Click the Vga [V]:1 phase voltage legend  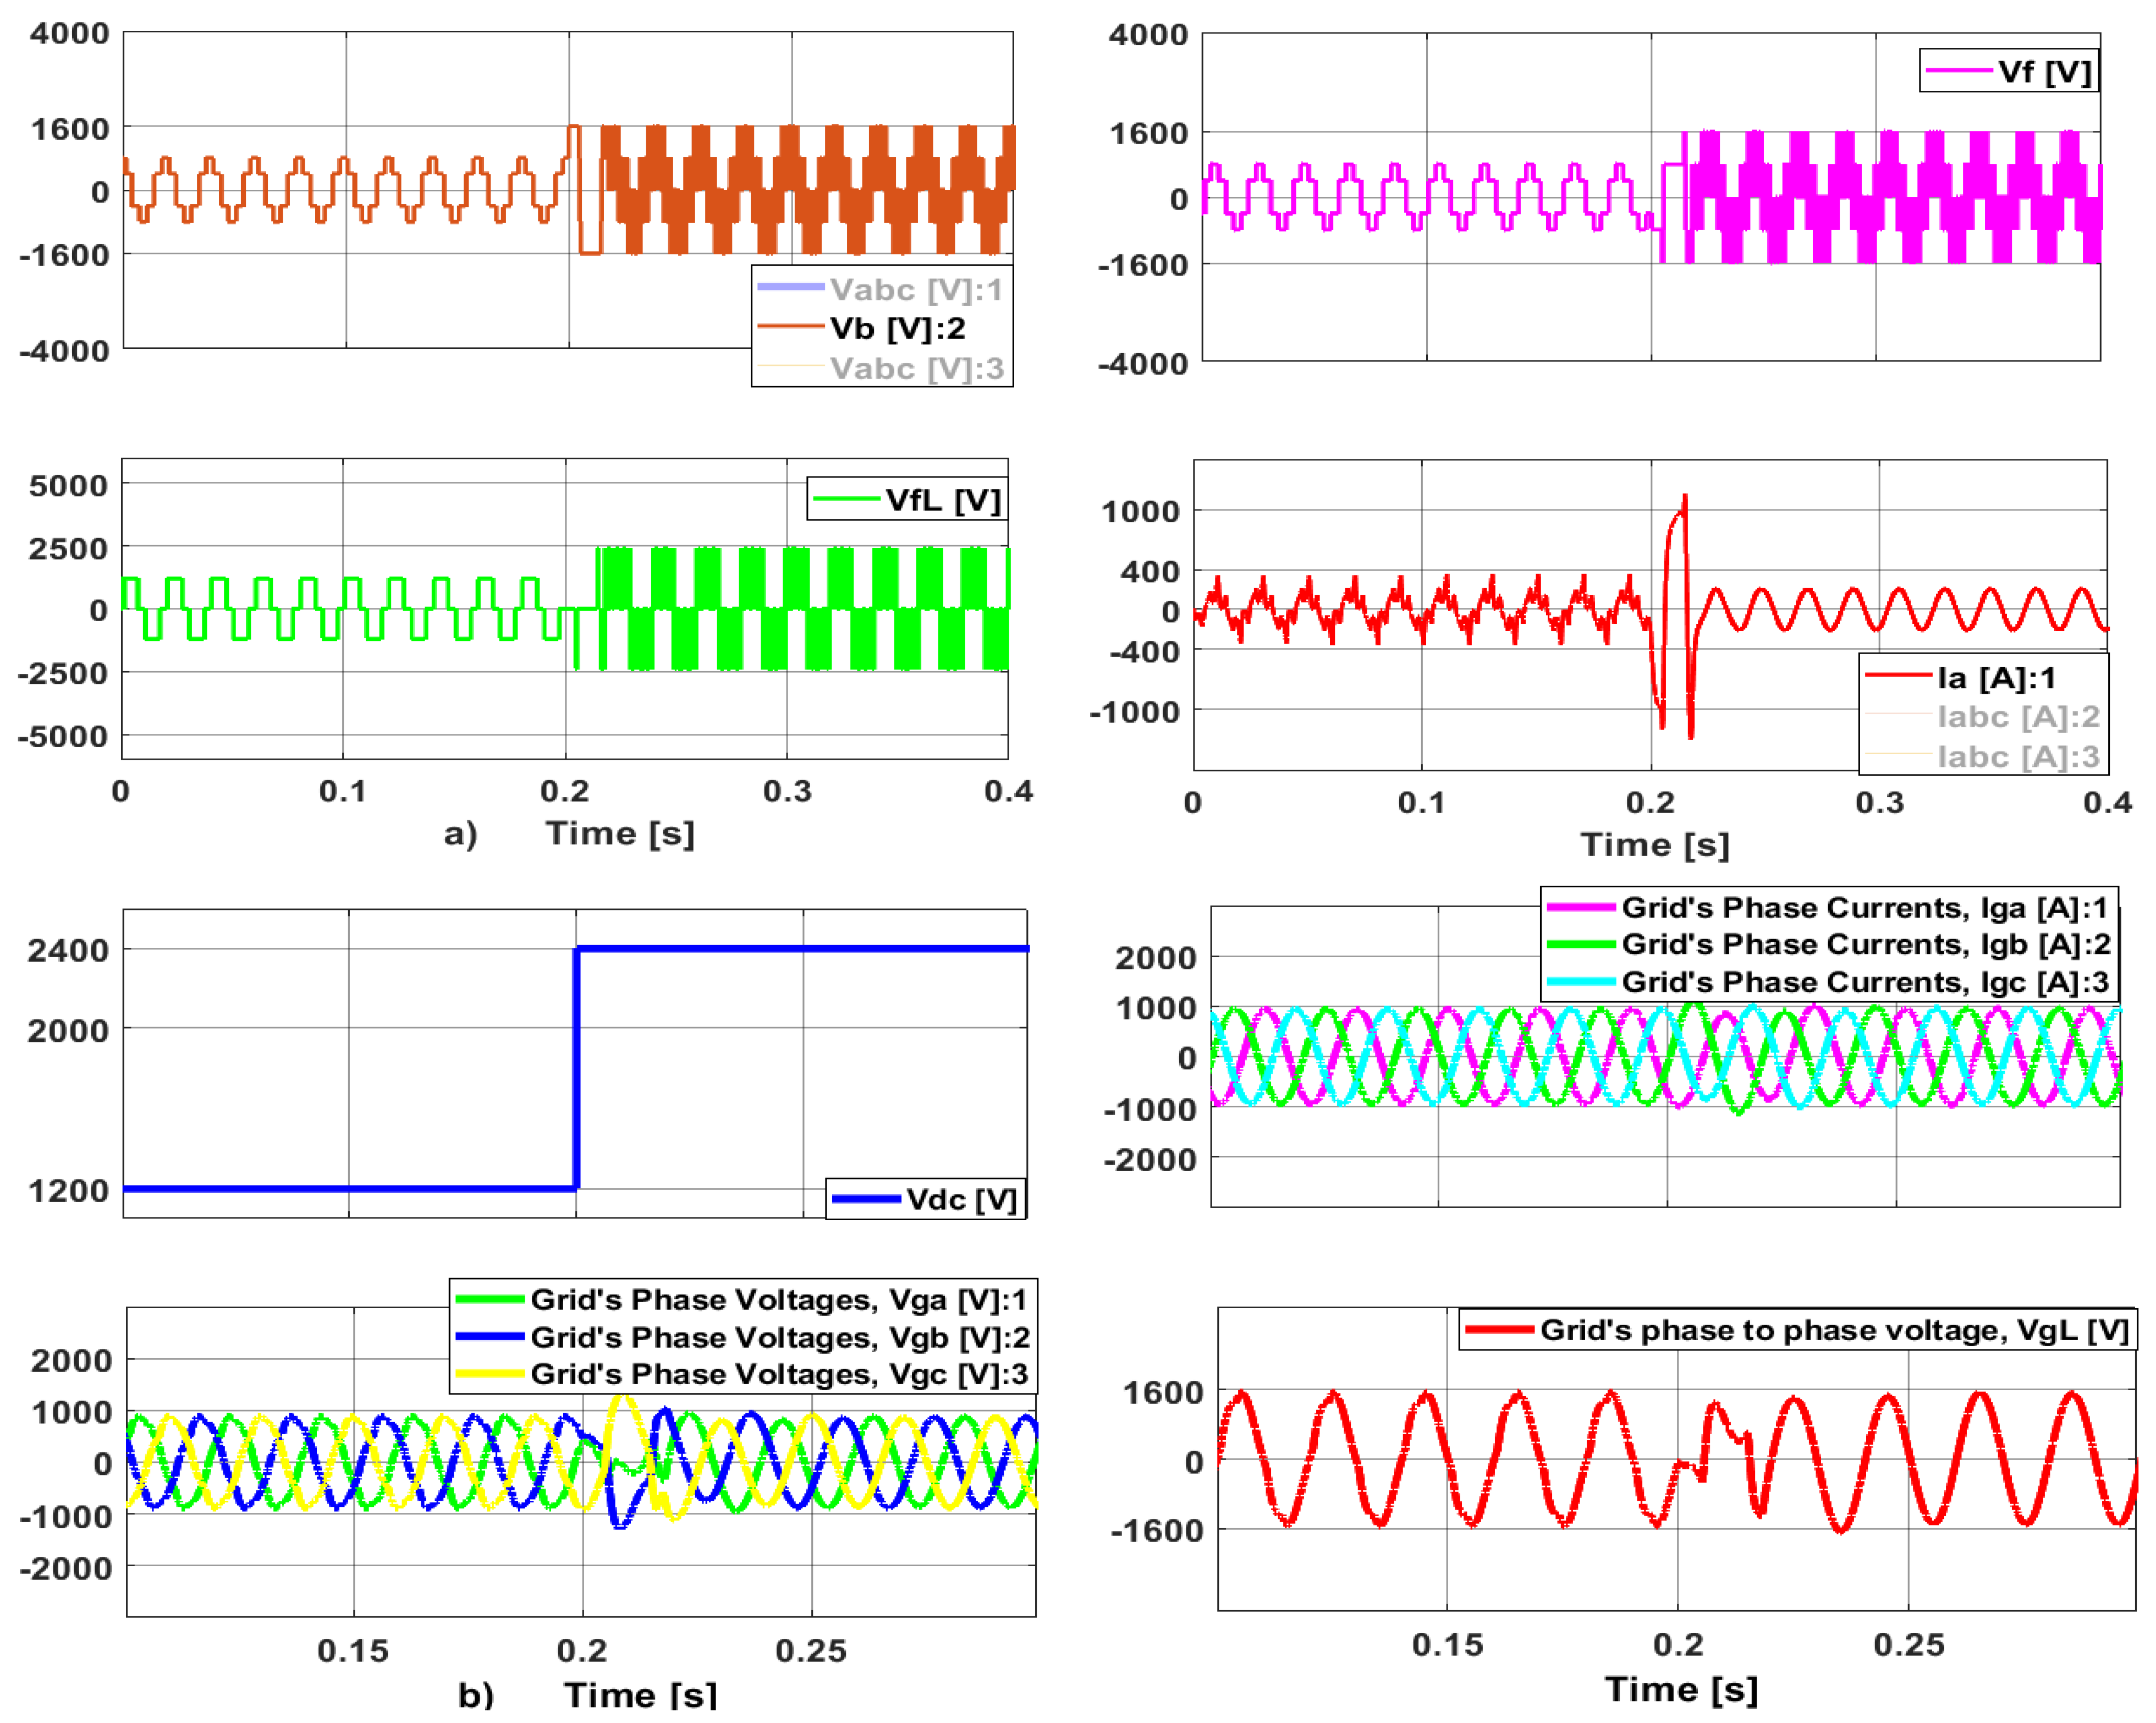(x=742, y=1299)
